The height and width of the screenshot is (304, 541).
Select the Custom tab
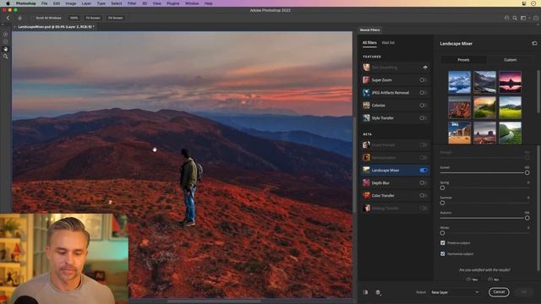coord(510,60)
